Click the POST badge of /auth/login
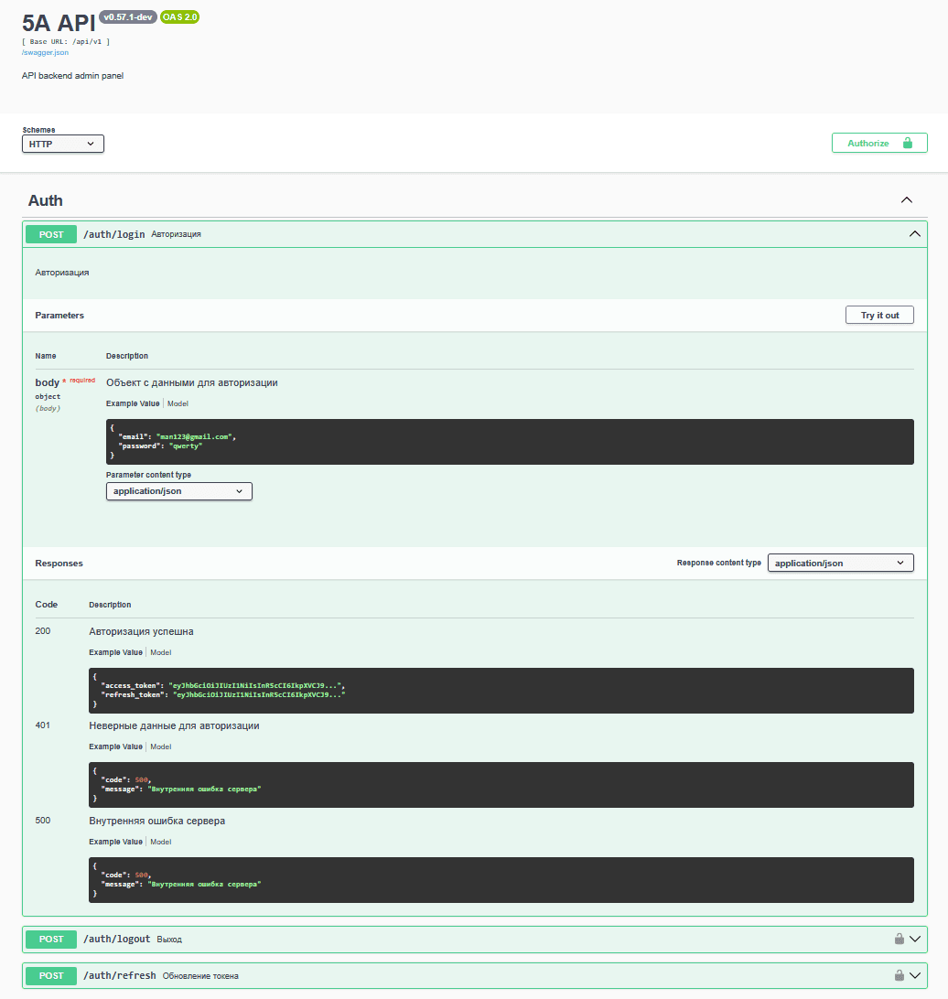 51,235
